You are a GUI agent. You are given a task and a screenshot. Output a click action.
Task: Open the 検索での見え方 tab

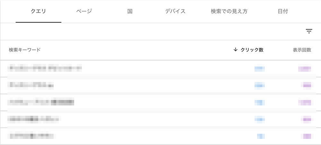(229, 11)
